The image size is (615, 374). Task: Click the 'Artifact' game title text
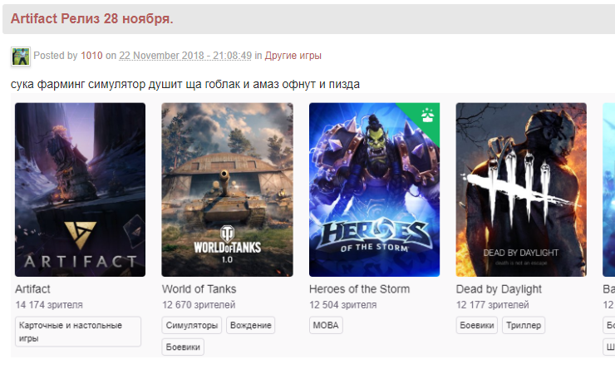tap(32, 289)
